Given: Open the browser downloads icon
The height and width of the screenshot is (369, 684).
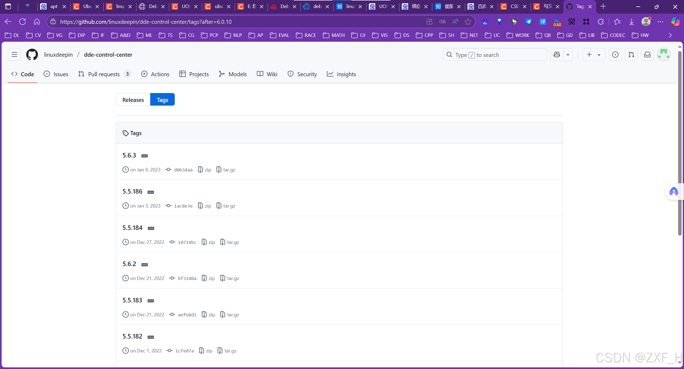Looking at the screenshot, I should click(x=632, y=22).
